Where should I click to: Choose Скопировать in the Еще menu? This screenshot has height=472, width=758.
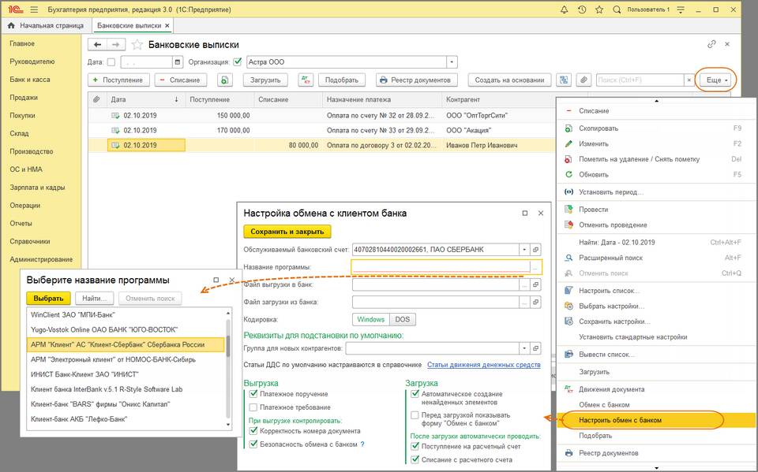coord(656,128)
